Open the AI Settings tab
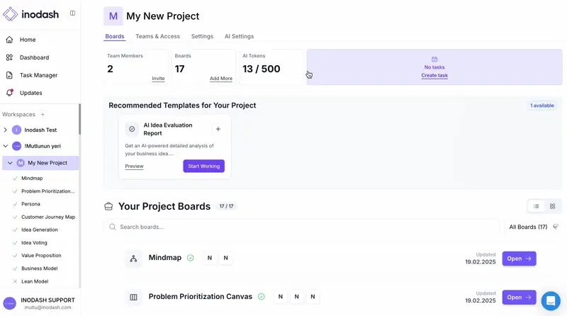Screen dimensions: 567x316 239,36
